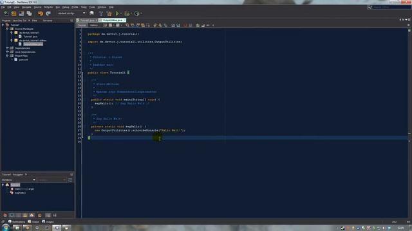
Task: Toggle Fully Qualified Names in Navigator
Action: (40, 216)
